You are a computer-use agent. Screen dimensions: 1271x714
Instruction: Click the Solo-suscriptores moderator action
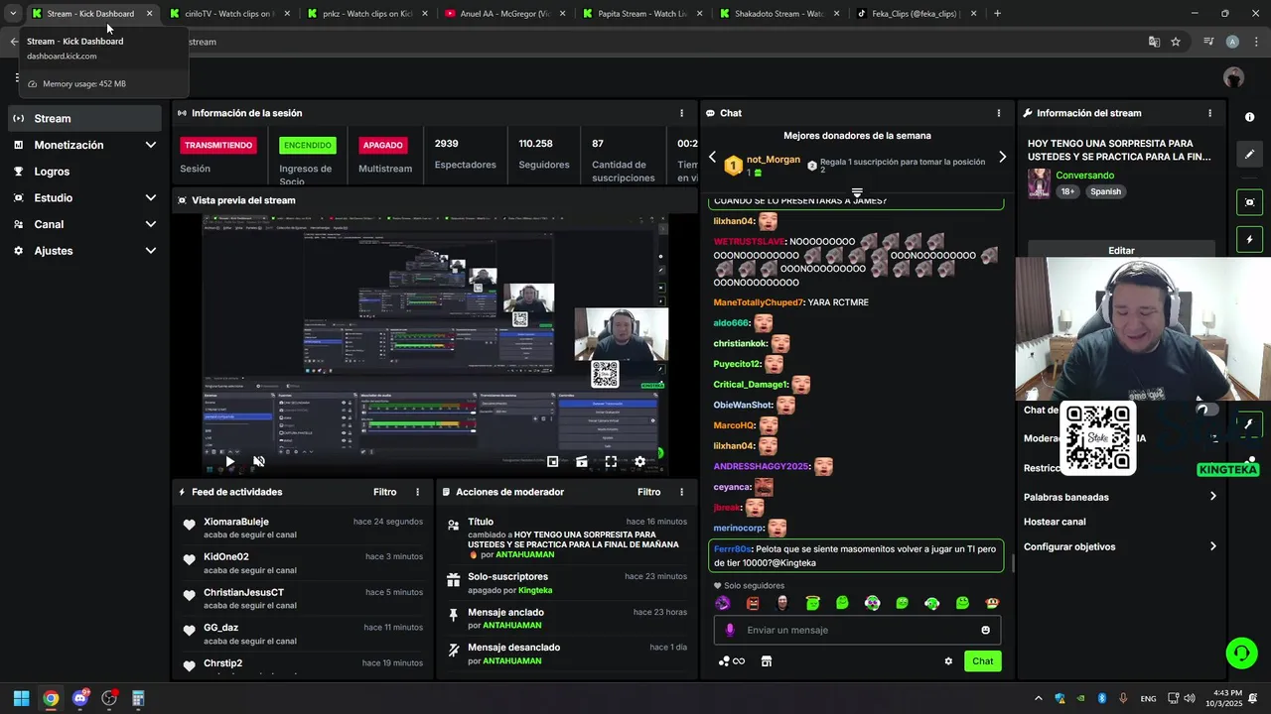tap(507, 576)
